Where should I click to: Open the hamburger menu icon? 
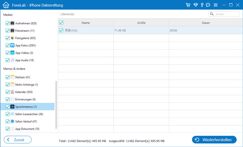point(215,5)
